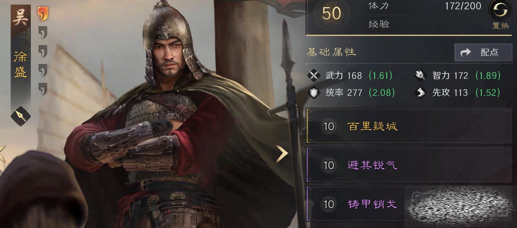Click the 智力 attribute icon
The width and height of the screenshot is (517, 228).
pyautogui.click(x=420, y=75)
